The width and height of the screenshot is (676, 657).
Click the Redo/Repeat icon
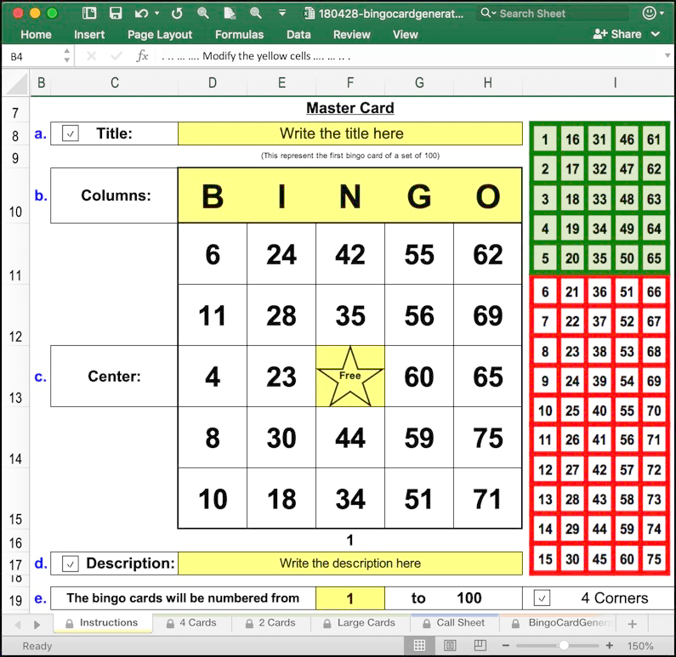[x=177, y=14]
